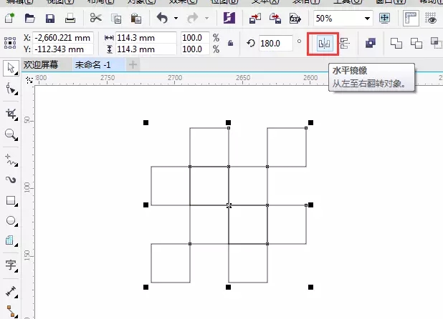Image resolution: width=443 pixels, height=319 pixels.
Task: Select the Zoom magnifier tool
Action: [x=11, y=134]
